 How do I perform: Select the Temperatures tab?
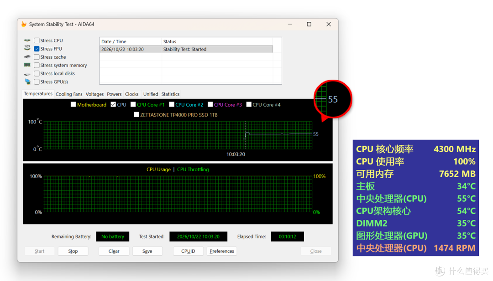pyautogui.click(x=38, y=94)
